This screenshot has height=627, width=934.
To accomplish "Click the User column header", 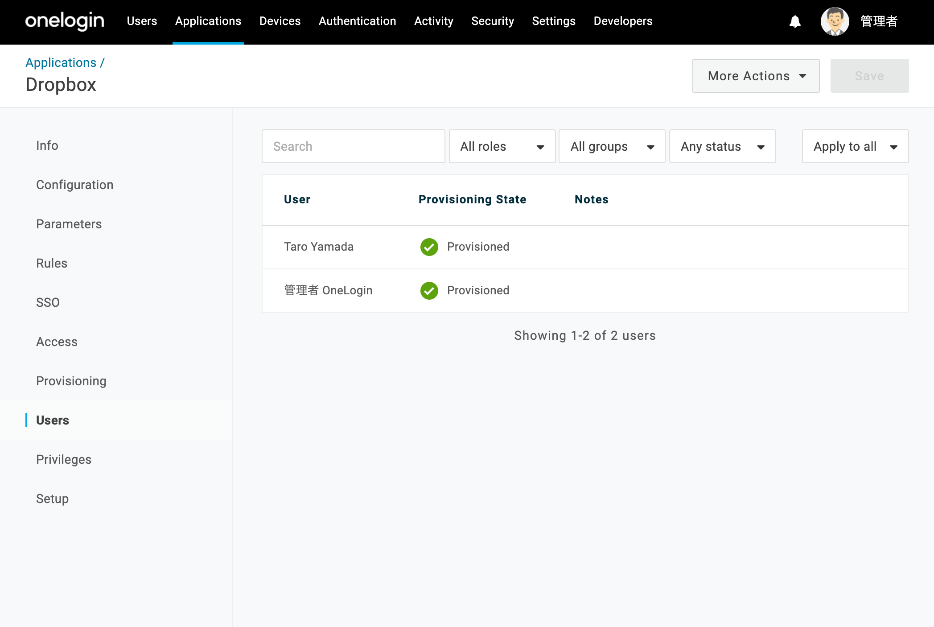I will tap(297, 199).
